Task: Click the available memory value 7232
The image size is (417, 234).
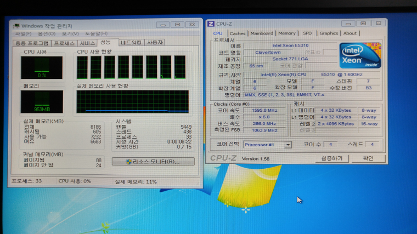Action: point(95,136)
